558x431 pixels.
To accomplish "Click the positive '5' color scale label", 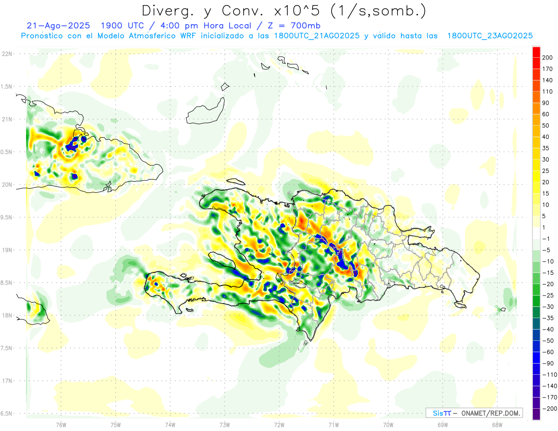I will pyautogui.click(x=545, y=216).
